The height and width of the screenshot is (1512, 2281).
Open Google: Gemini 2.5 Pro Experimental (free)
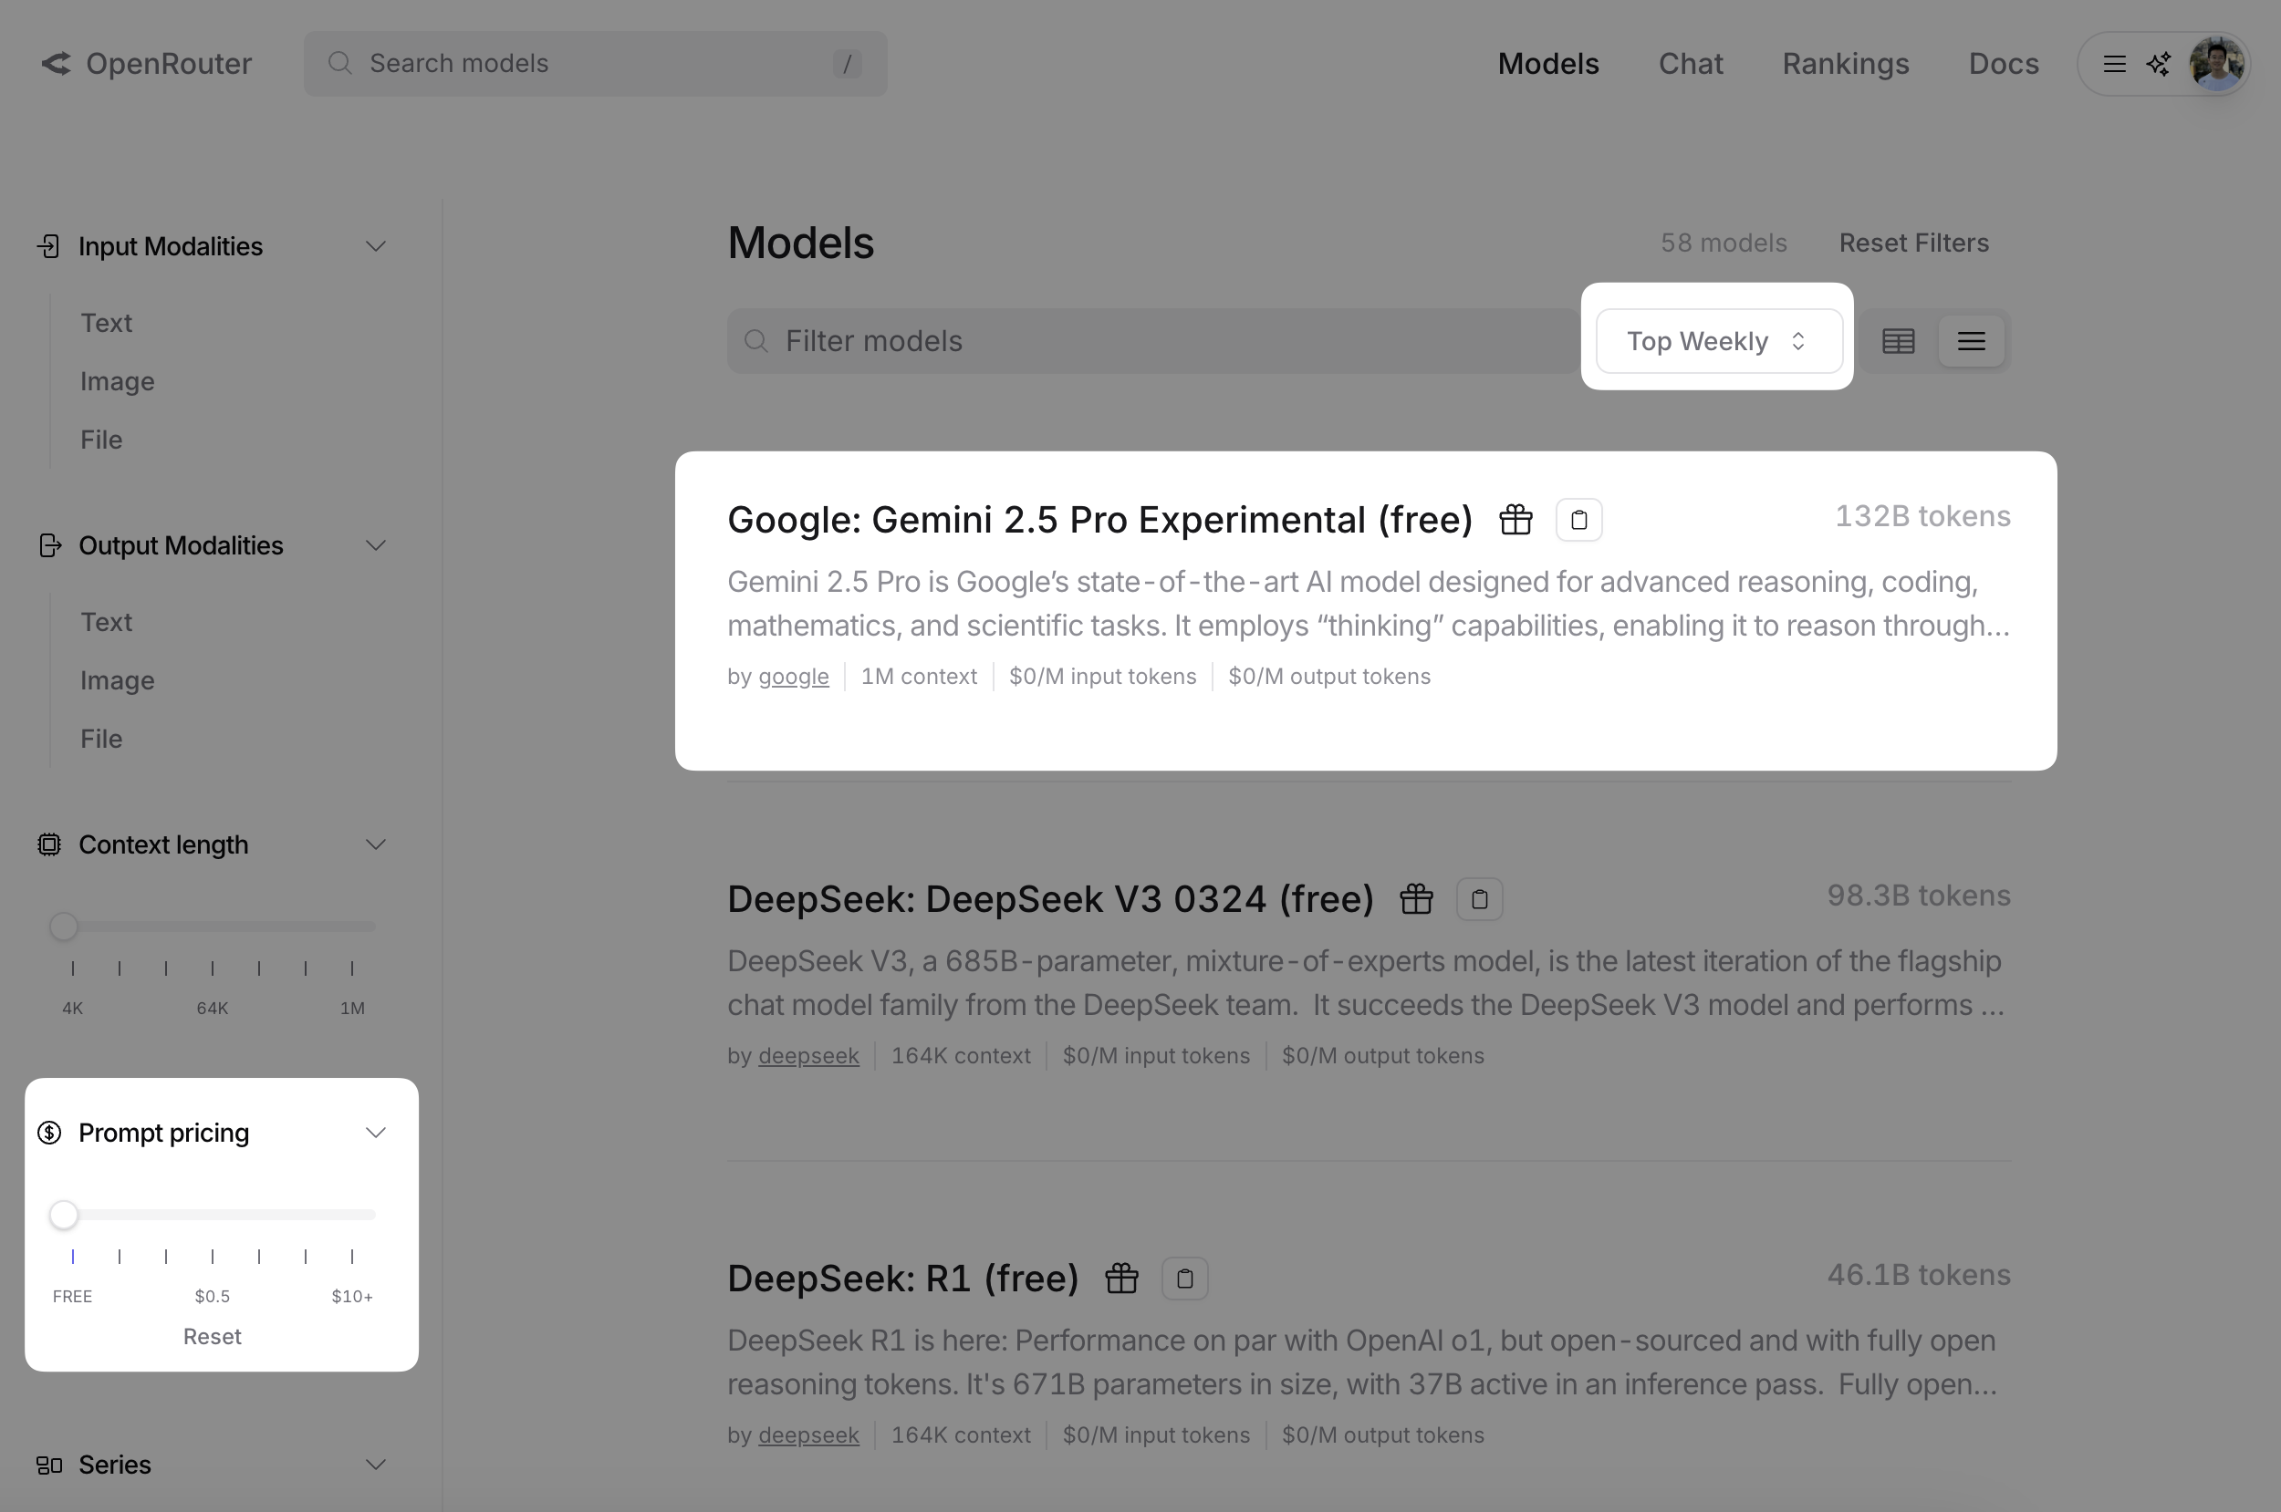[x=1099, y=520]
